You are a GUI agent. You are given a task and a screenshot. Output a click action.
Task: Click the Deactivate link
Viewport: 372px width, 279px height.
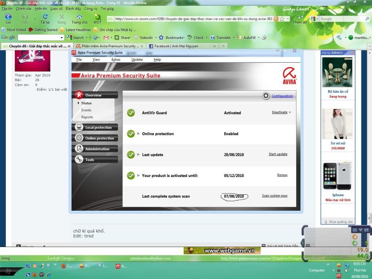point(279,112)
